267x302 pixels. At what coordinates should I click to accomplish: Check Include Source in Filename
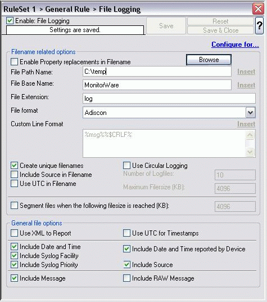[x=15, y=175]
